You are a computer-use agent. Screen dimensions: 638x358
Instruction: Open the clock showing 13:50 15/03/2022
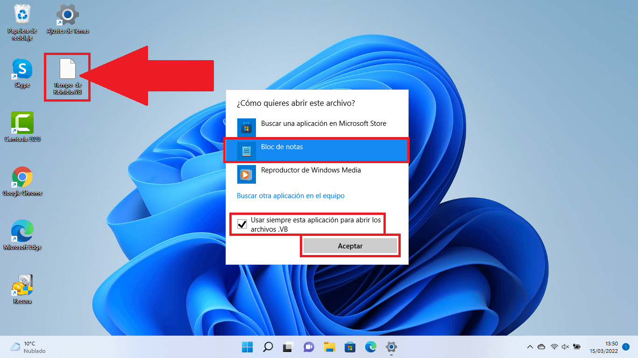pyautogui.click(x=604, y=347)
